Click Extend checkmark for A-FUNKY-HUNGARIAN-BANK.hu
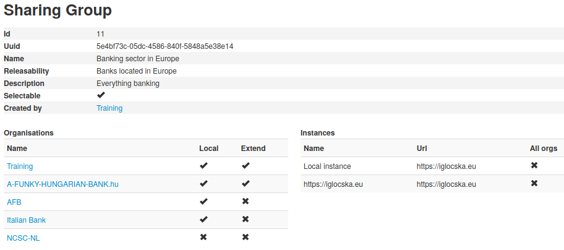This screenshot has width=564, height=250. [246, 184]
